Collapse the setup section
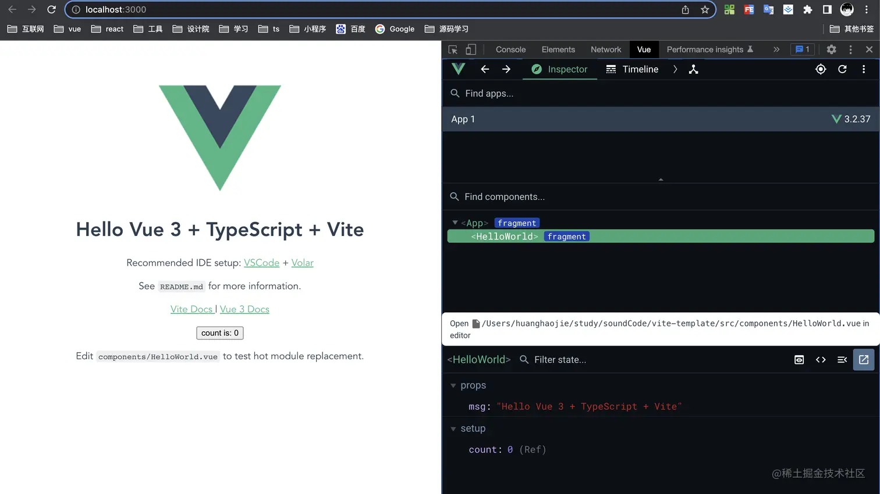Viewport: 880px width, 494px height. (453, 429)
